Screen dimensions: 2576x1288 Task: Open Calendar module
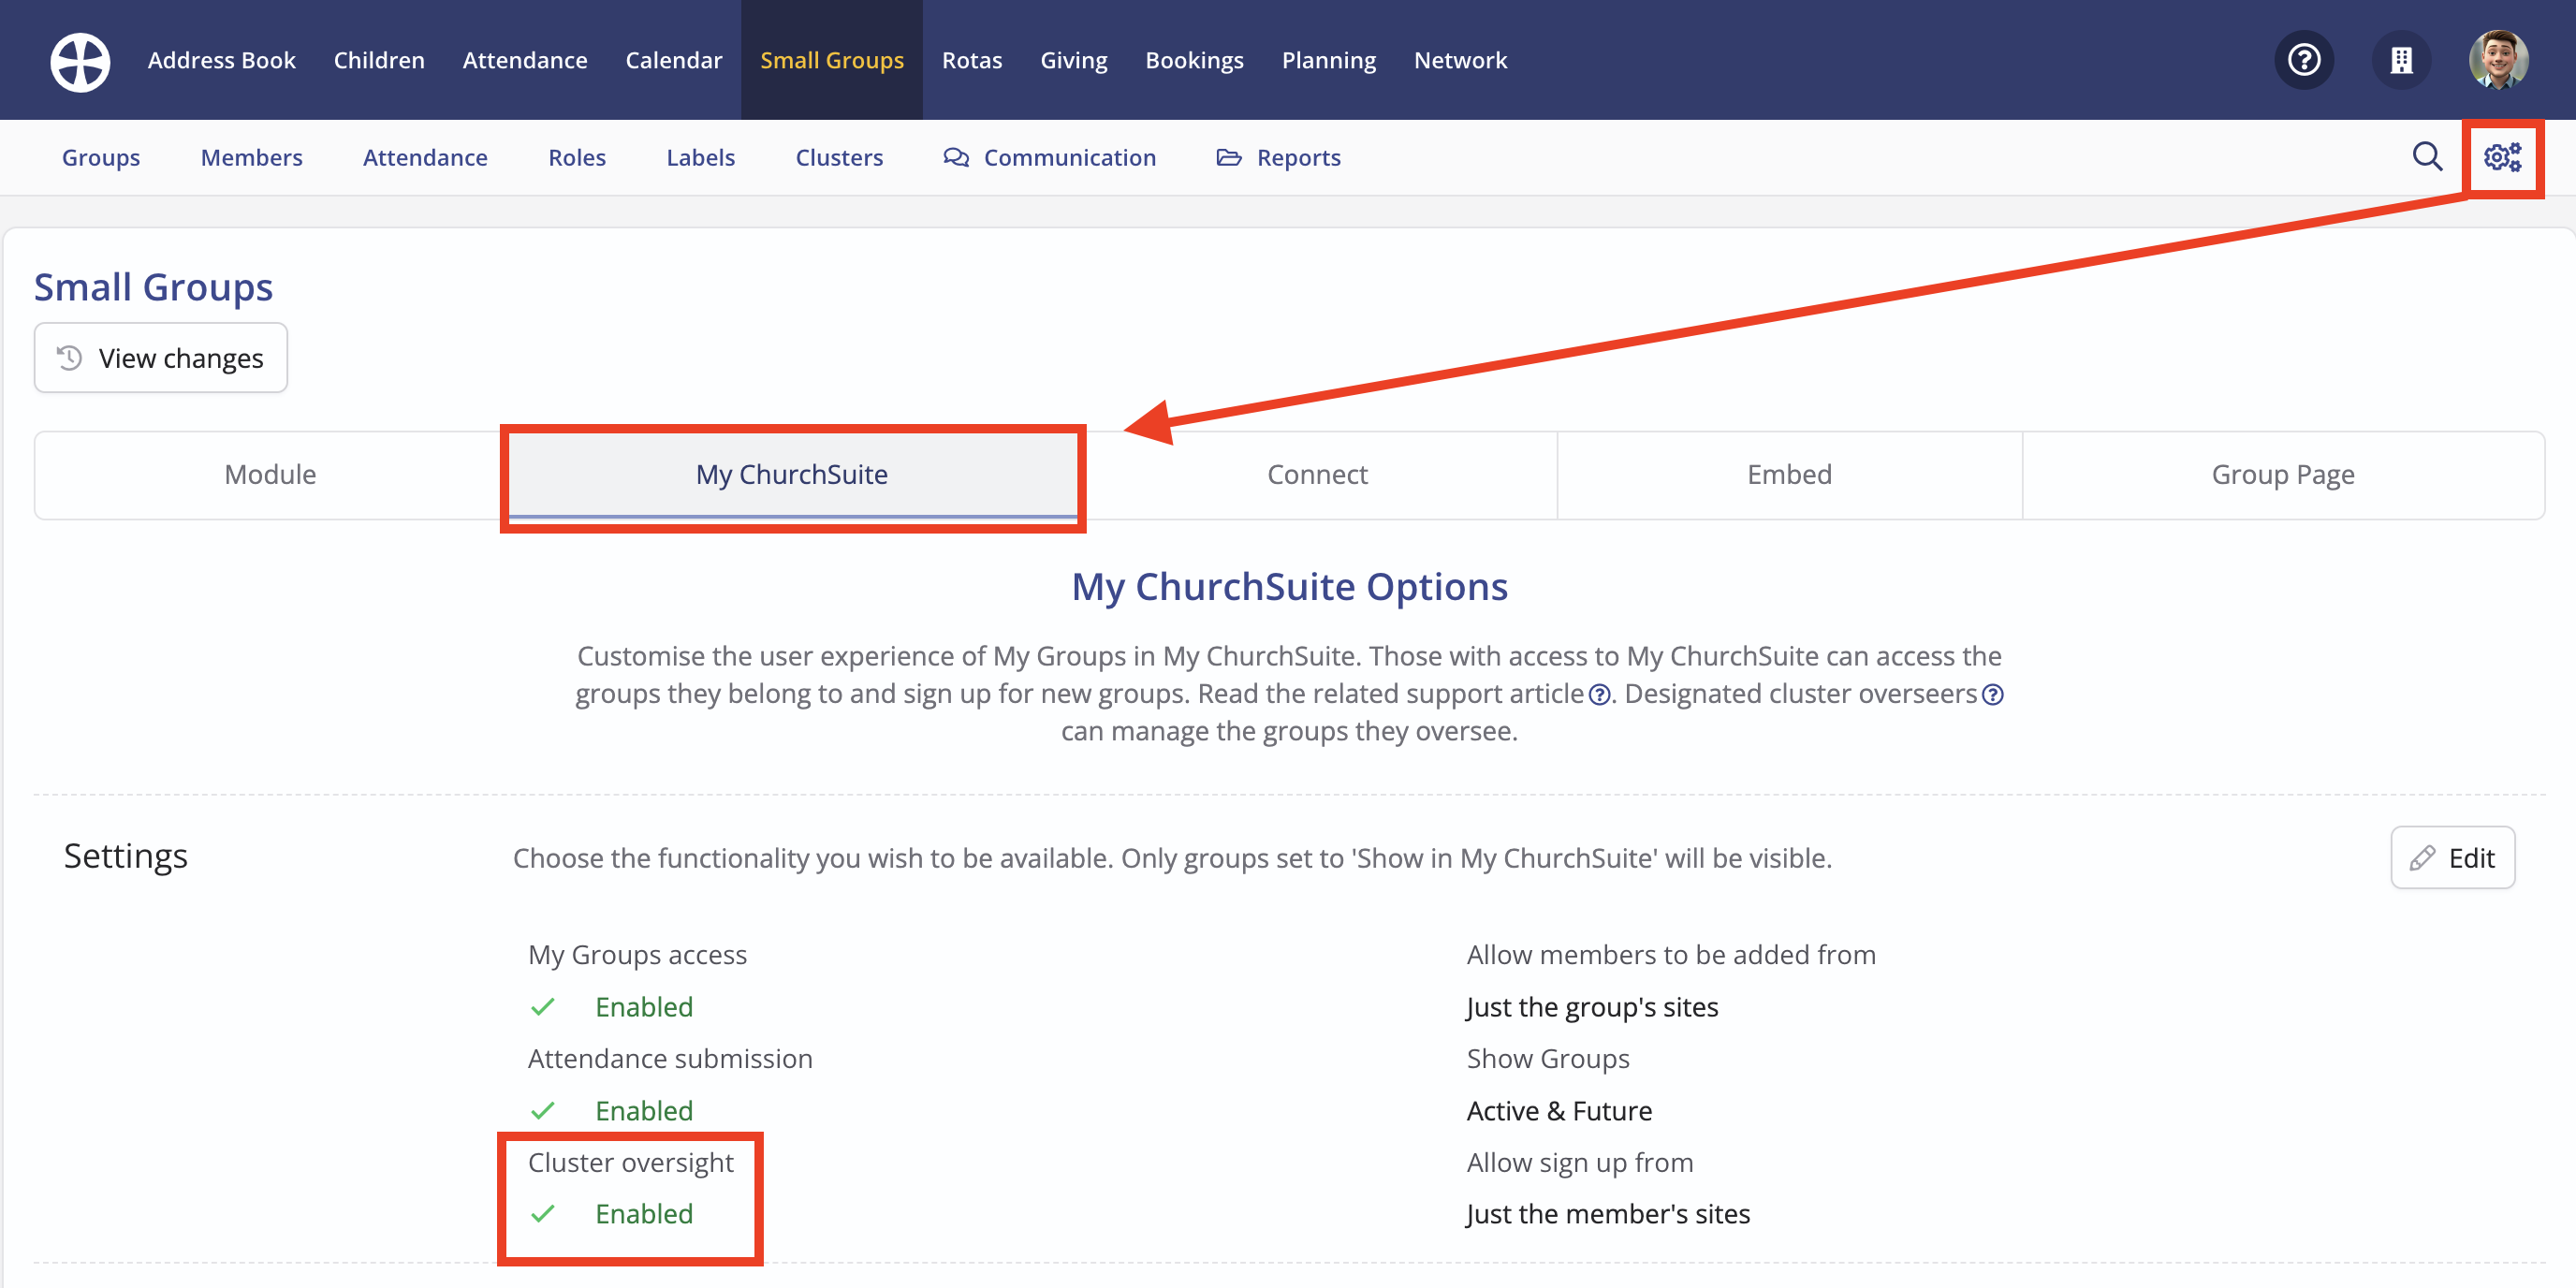[x=674, y=60]
